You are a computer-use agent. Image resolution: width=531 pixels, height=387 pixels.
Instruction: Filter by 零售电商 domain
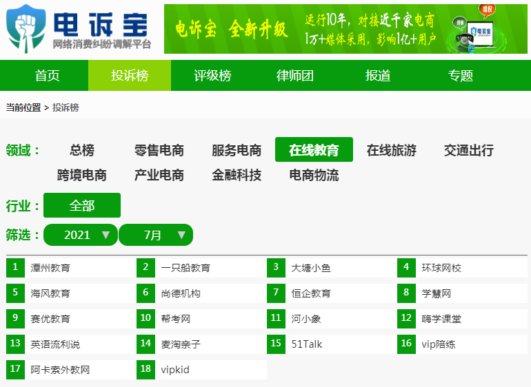pos(159,150)
